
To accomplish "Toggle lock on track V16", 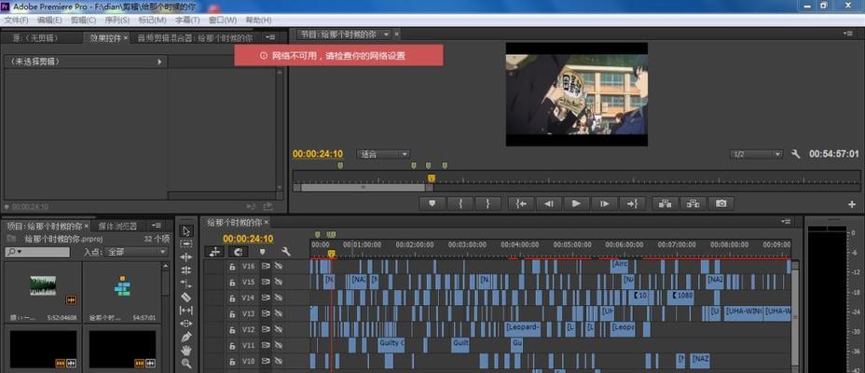I will (233, 266).
